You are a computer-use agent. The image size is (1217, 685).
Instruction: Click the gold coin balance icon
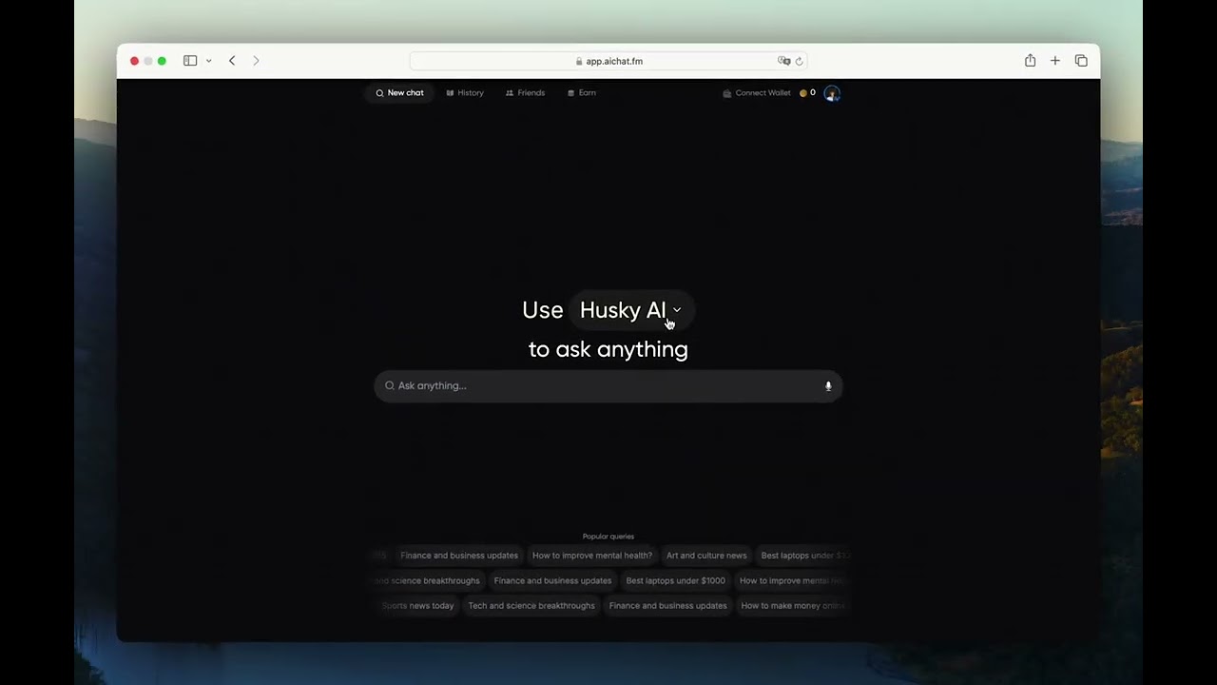pyautogui.click(x=803, y=93)
